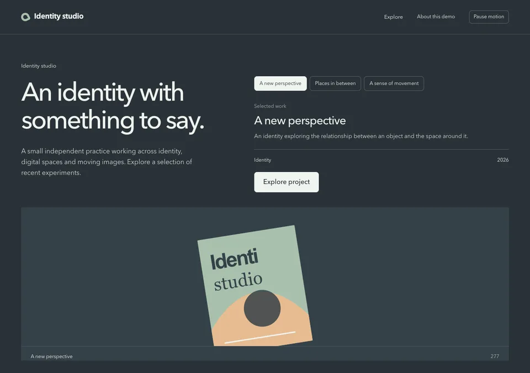Click the Explore project button
The height and width of the screenshot is (373, 530).
pos(287,182)
